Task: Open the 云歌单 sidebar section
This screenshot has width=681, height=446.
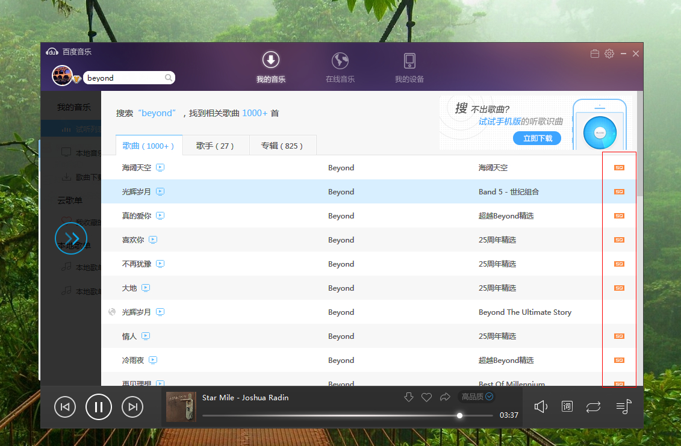Action: pos(70,200)
